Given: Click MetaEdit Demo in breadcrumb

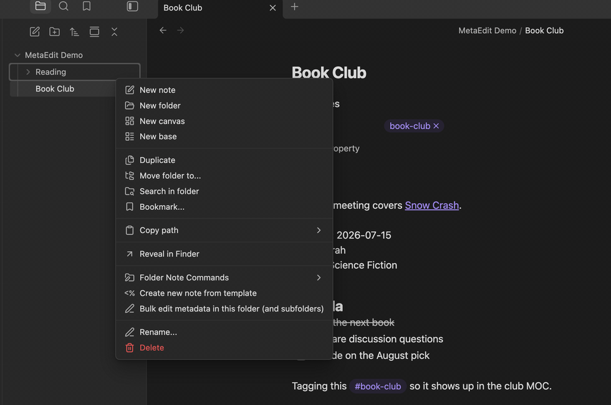Looking at the screenshot, I should pyautogui.click(x=487, y=31).
